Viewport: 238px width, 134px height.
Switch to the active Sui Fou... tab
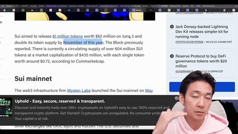137,10
